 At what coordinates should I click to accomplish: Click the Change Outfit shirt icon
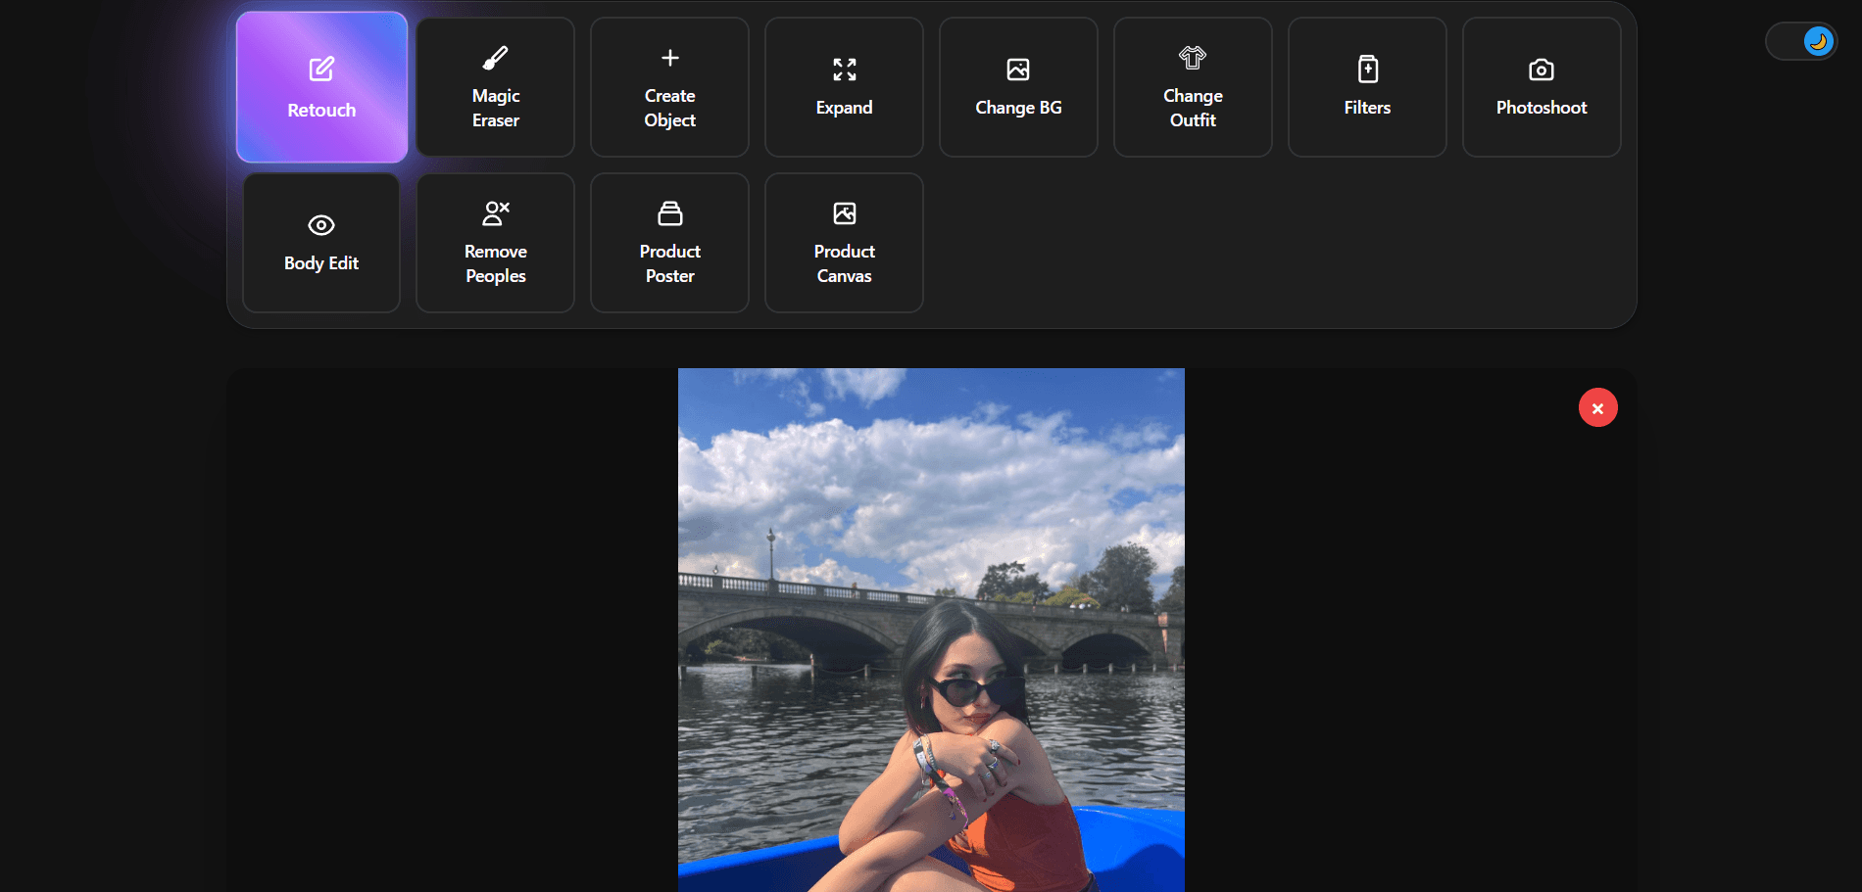click(1193, 59)
